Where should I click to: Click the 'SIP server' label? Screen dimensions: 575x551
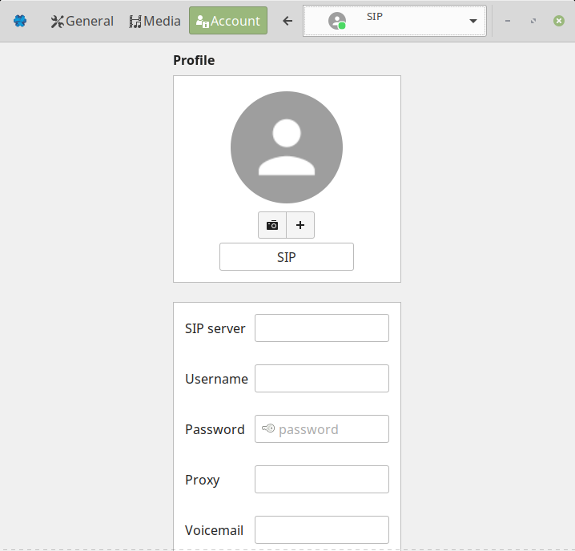pos(215,328)
